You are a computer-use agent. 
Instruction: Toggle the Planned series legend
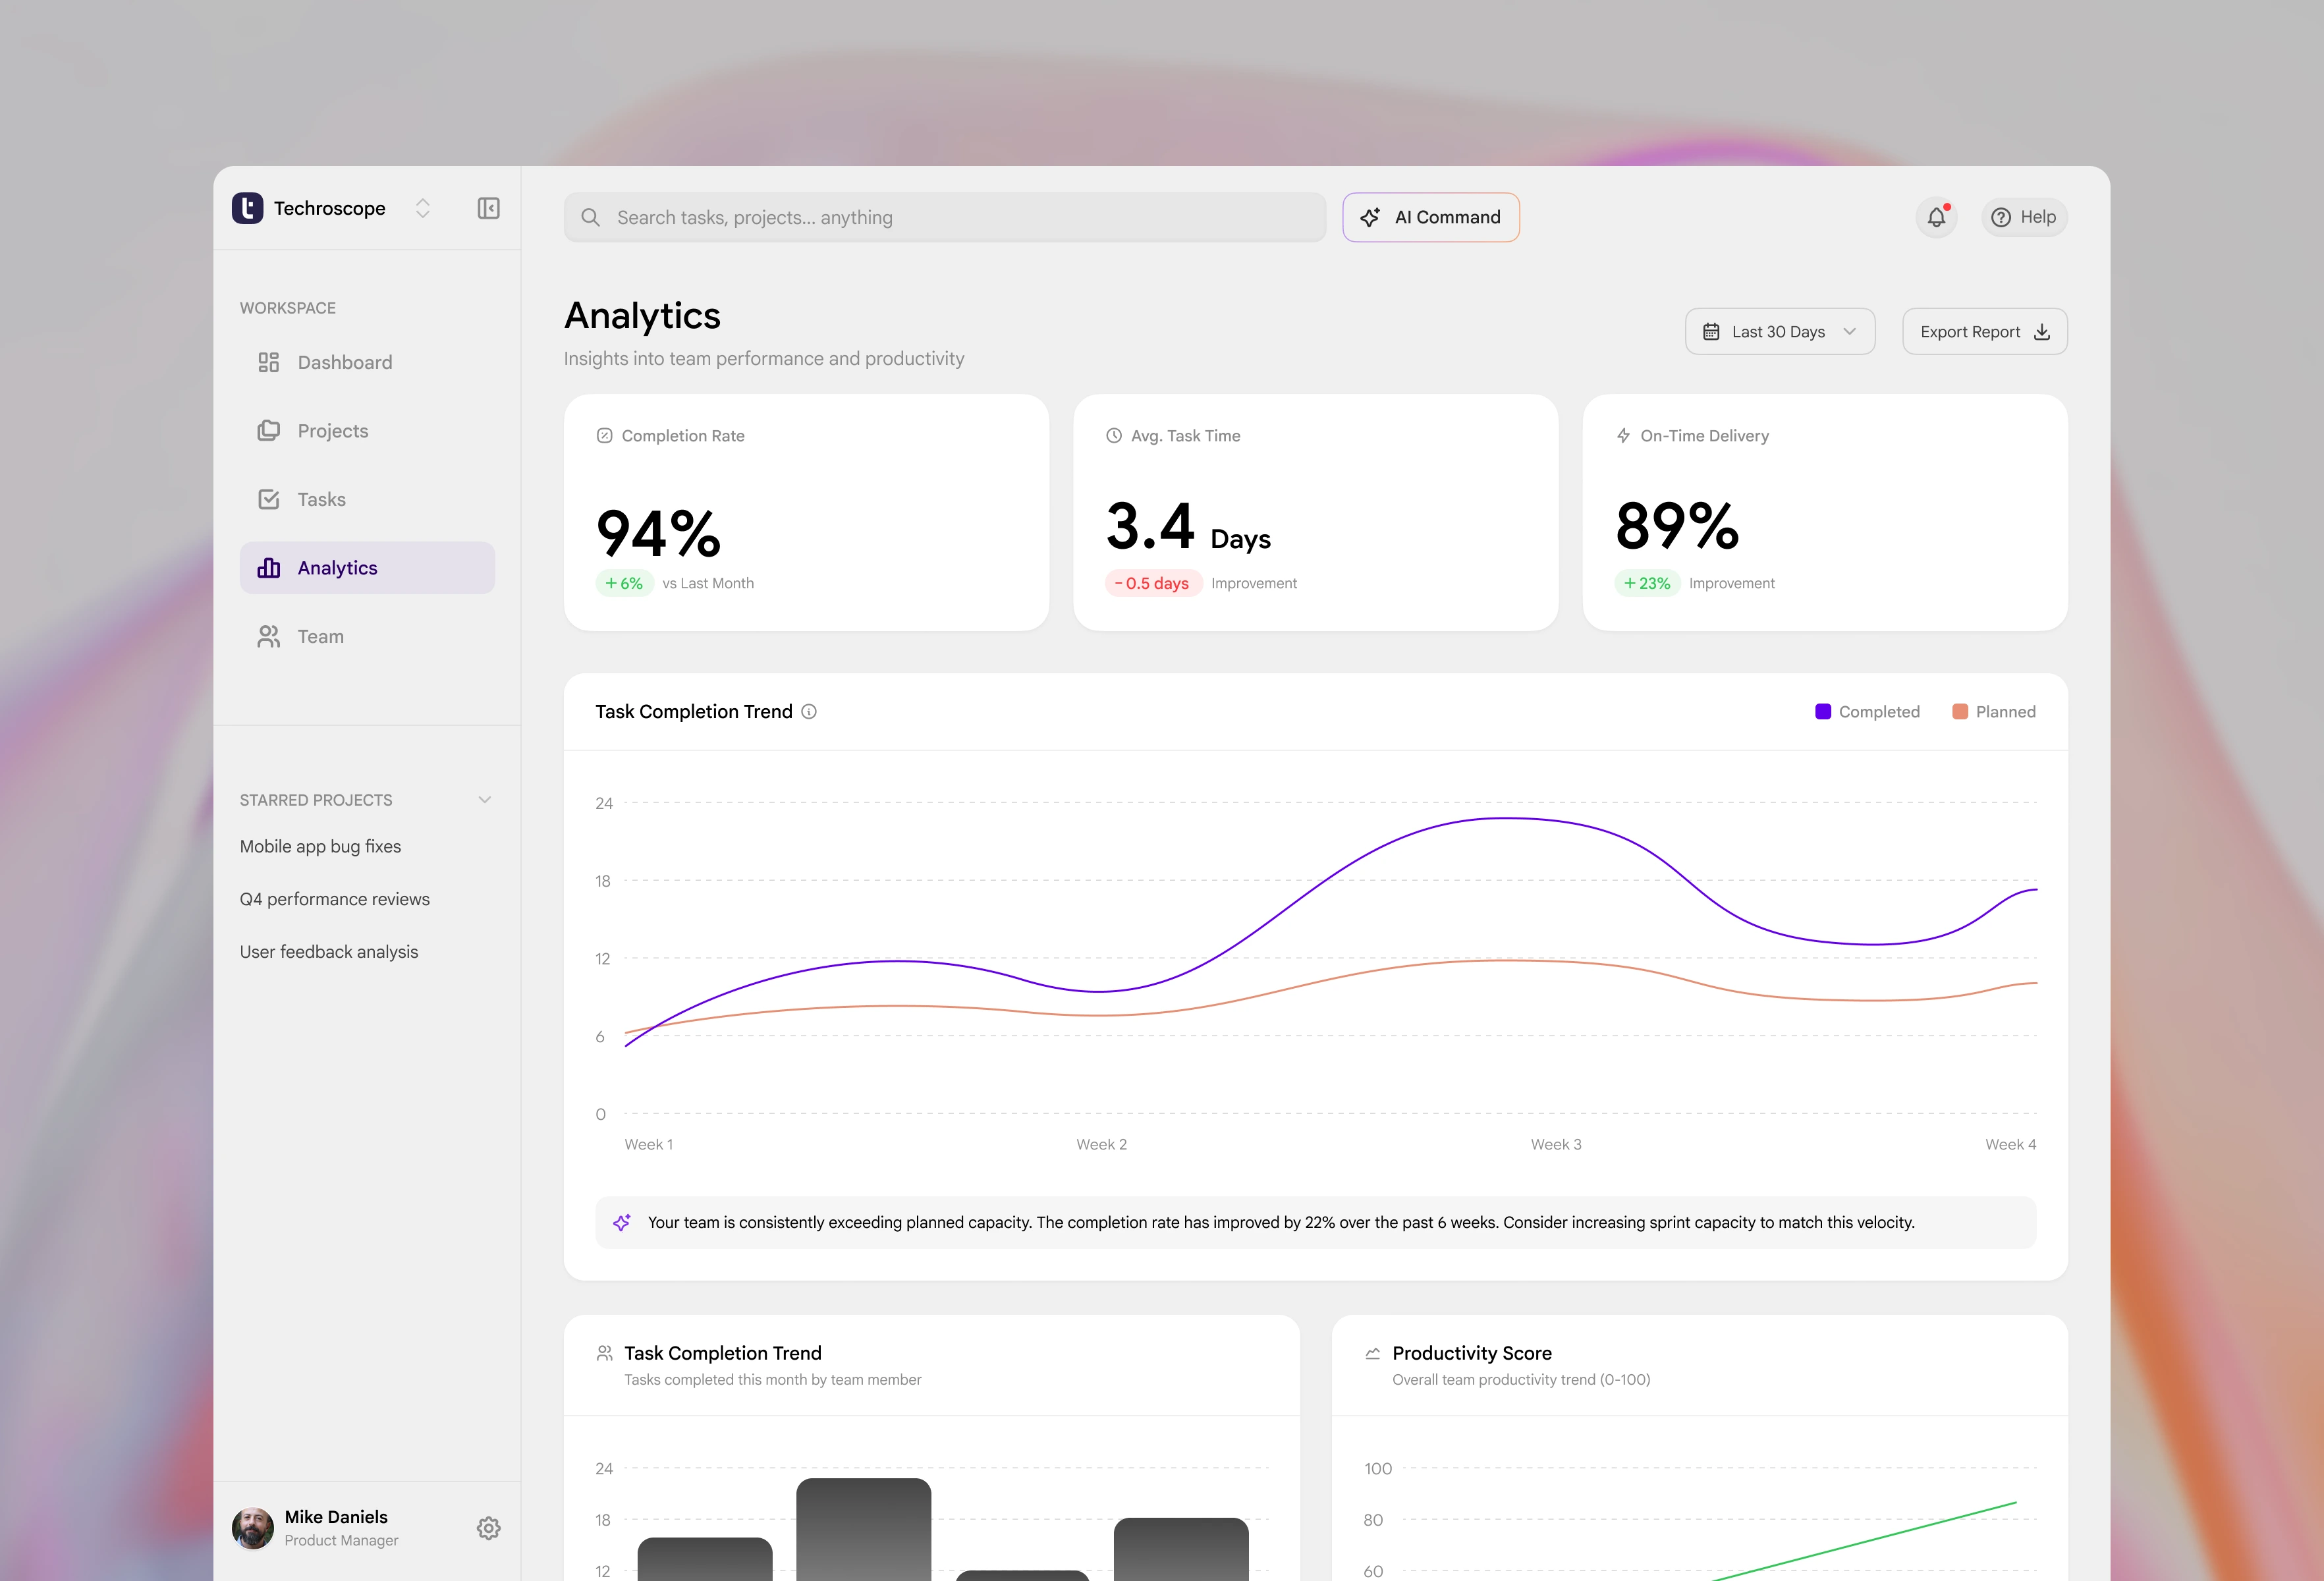1993,712
